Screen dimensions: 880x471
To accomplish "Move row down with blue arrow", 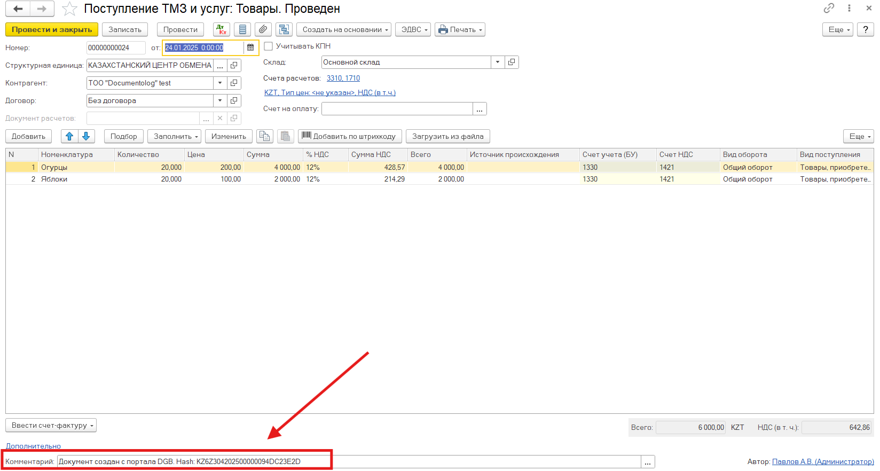I will 87,136.
